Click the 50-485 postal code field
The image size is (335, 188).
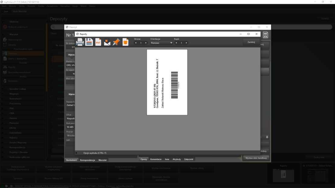coord(70,127)
